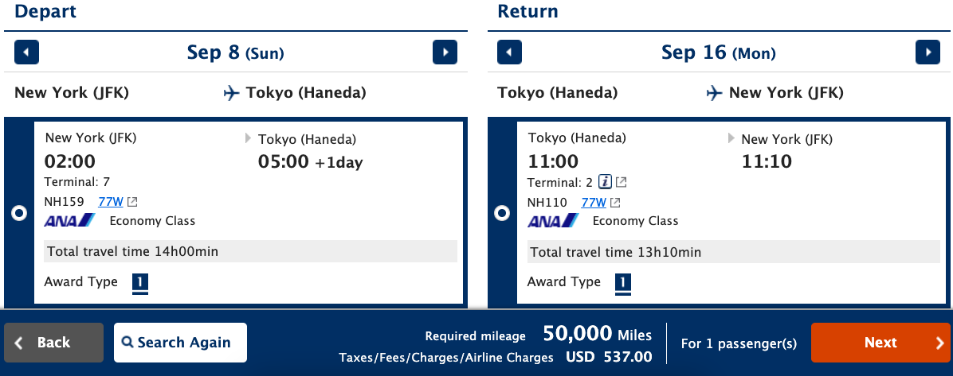Go to next return date after Sep 16
The width and height of the screenshot is (953, 376).
click(x=928, y=52)
